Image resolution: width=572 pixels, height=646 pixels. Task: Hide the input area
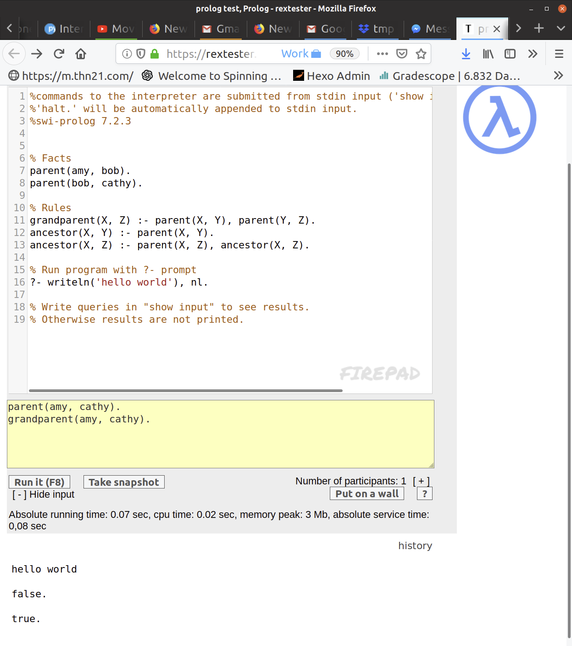(x=43, y=494)
